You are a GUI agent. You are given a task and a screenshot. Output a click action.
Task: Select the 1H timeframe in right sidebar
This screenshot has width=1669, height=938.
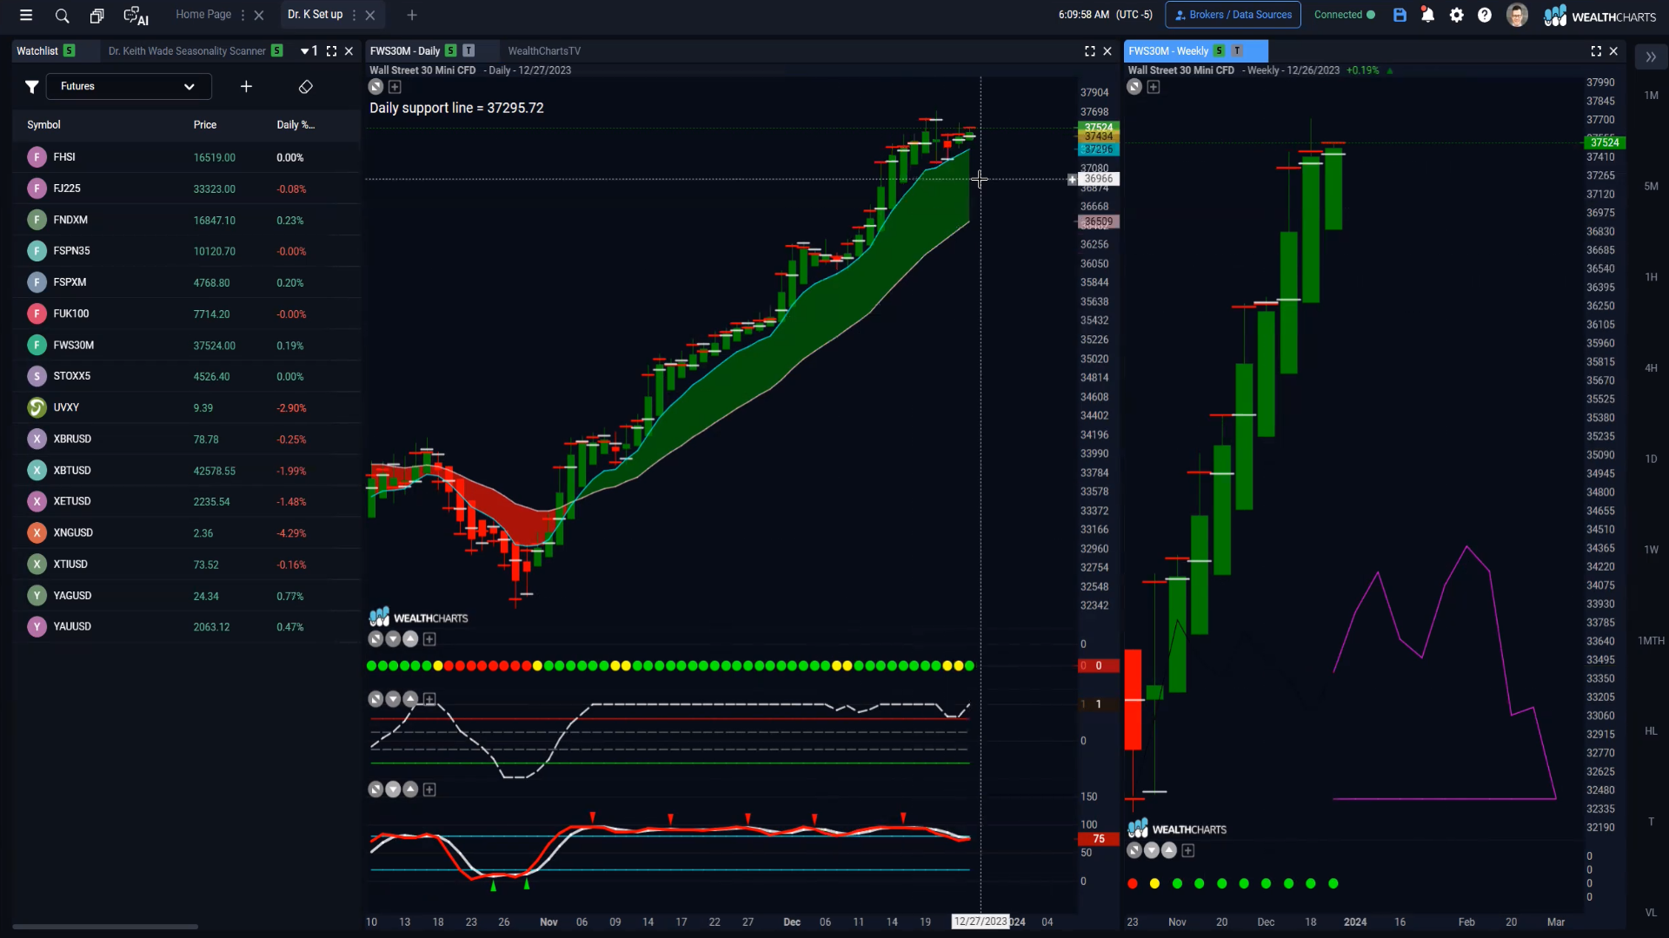1651,277
